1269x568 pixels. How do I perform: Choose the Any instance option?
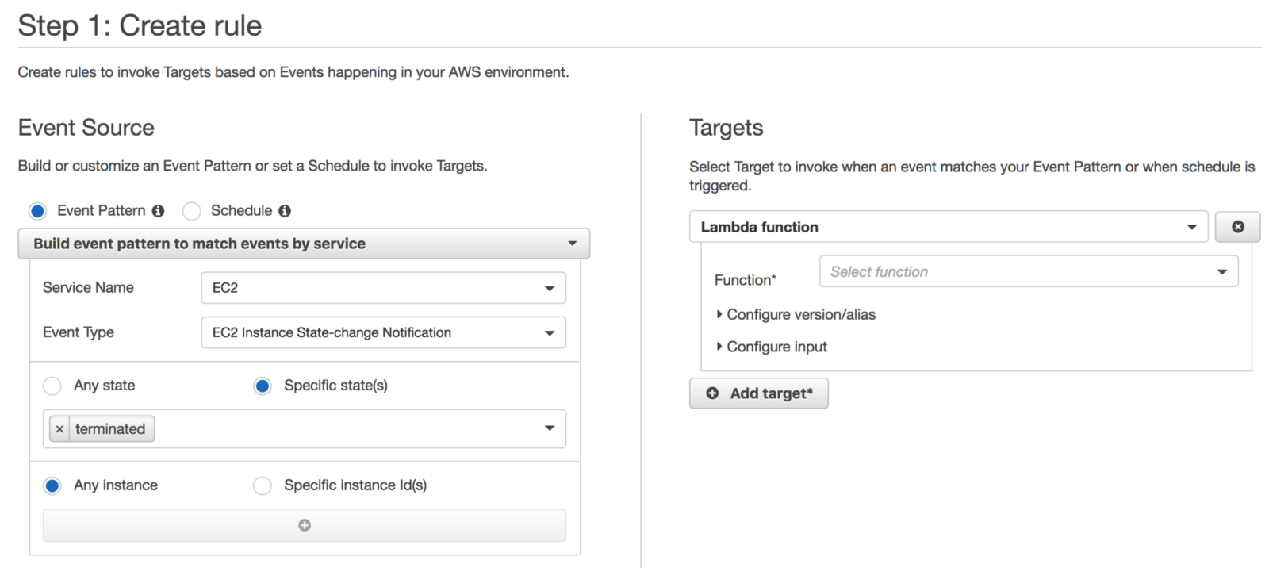click(52, 485)
